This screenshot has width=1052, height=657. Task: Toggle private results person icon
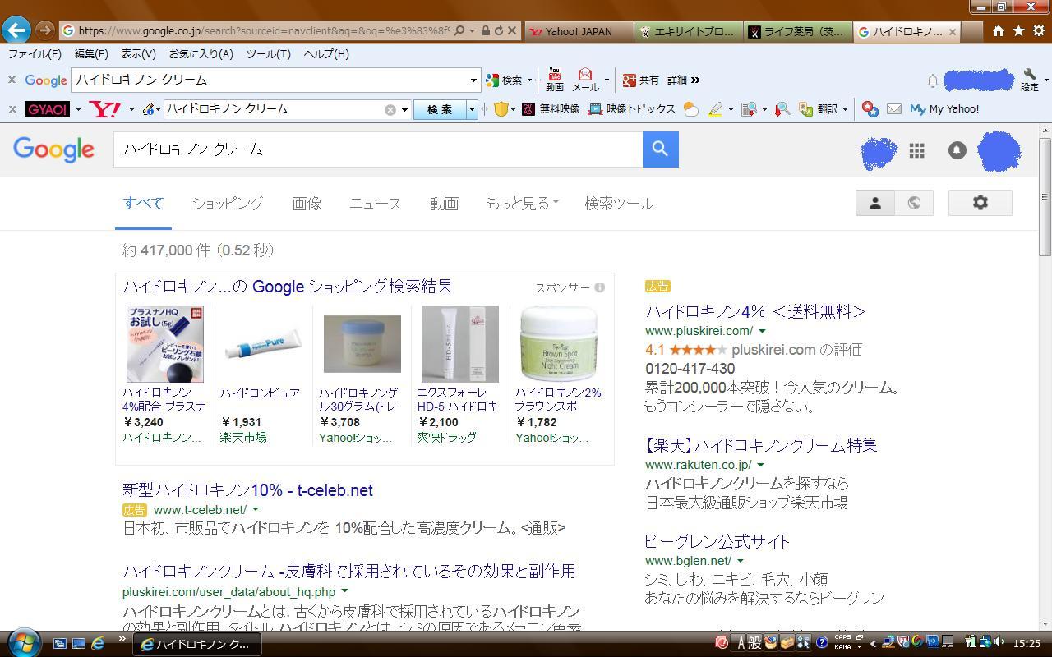point(875,203)
